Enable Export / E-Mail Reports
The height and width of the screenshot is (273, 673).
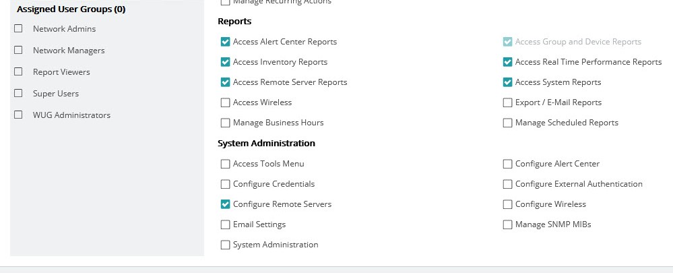[x=507, y=102]
